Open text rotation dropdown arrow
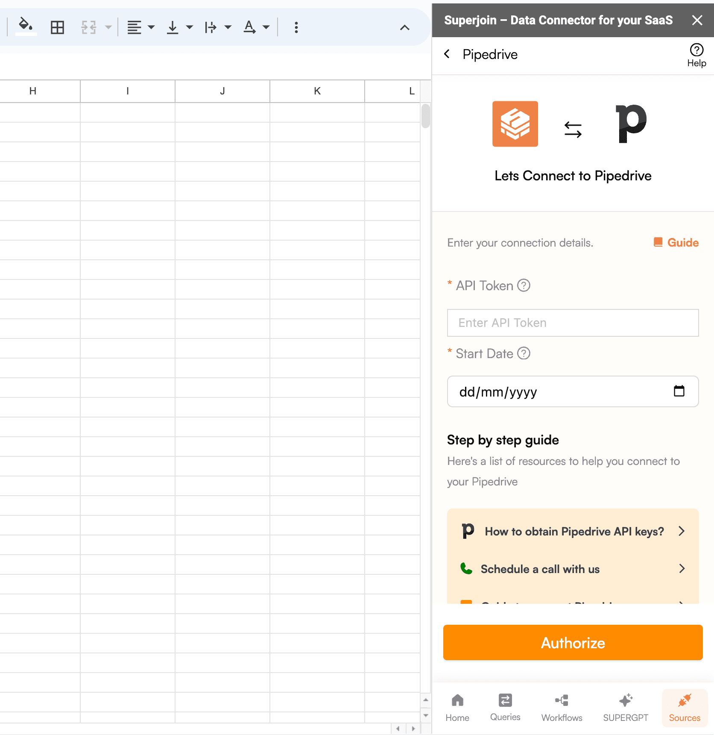The height and width of the screenshot is (735, 714). [266, 27]
